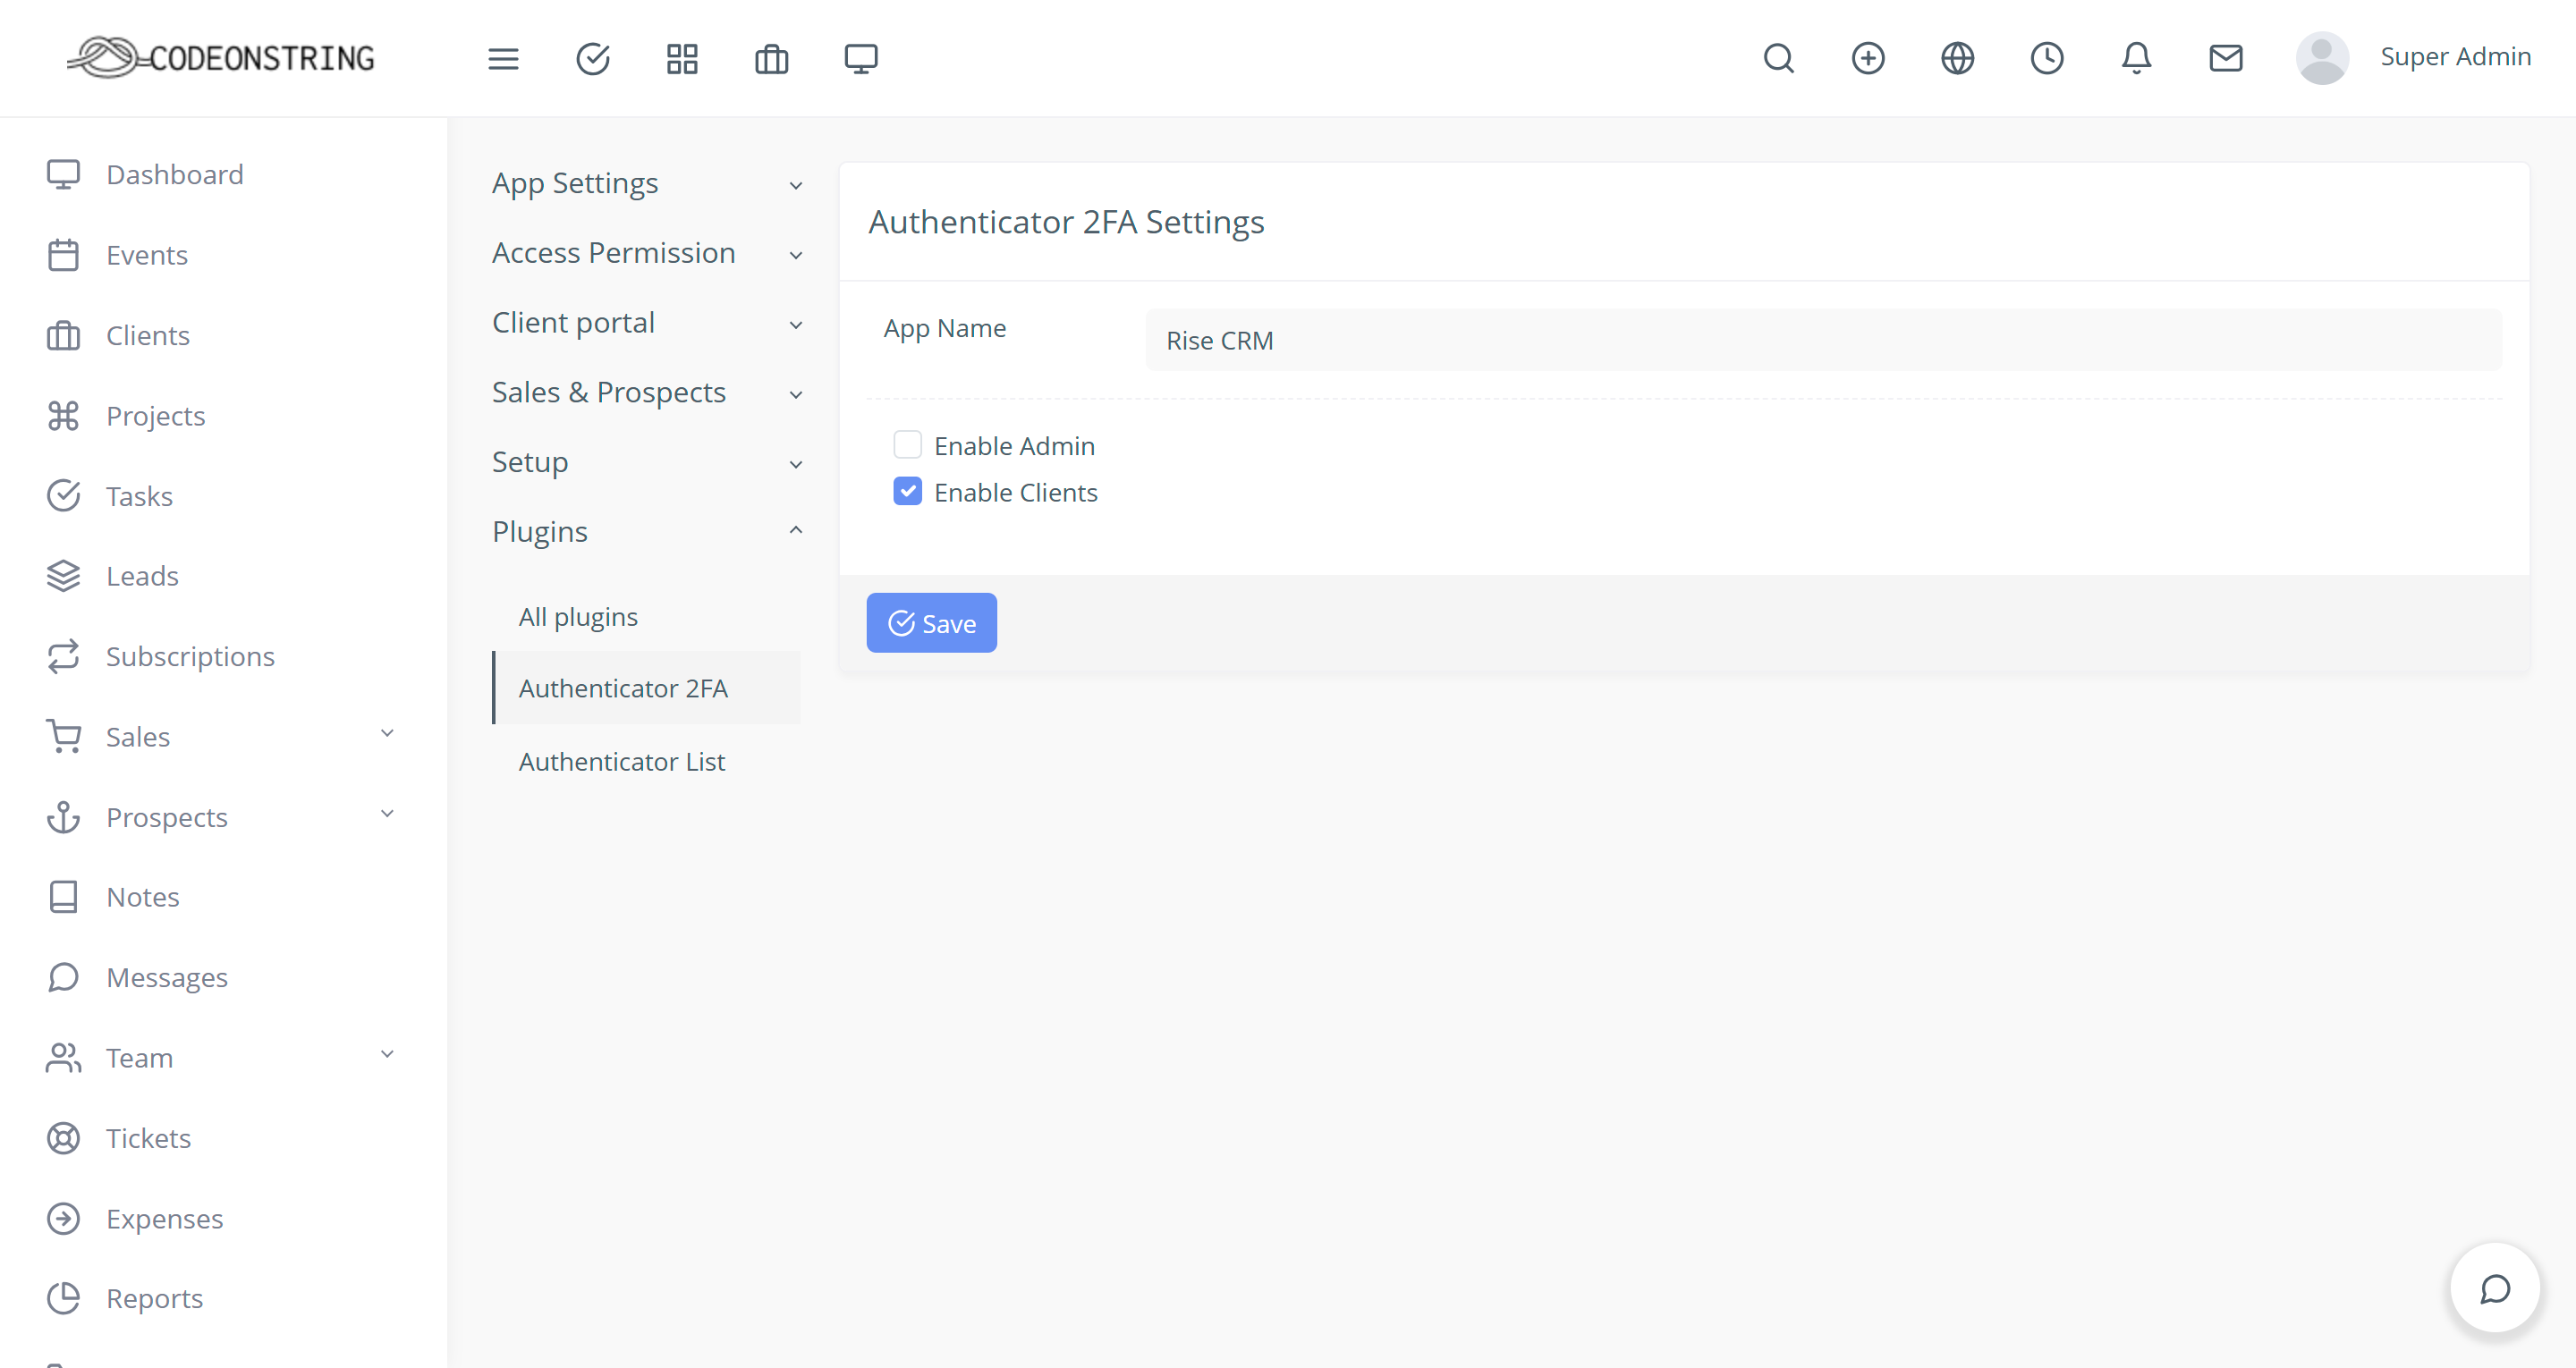
Task: Expand the Setup section
Action: tap(646, 462)
